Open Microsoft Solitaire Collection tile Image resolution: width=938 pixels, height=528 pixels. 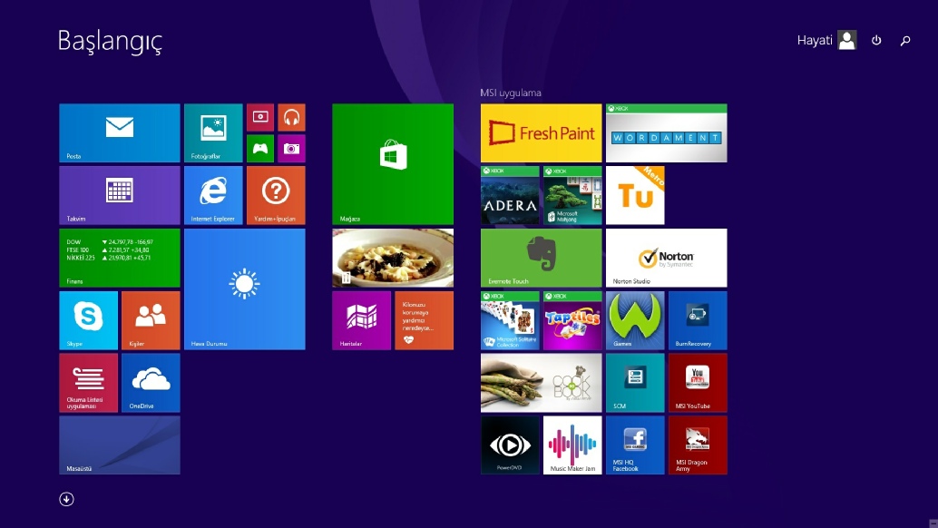511,320
